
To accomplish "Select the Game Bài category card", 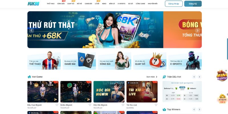I will point(79,61).
